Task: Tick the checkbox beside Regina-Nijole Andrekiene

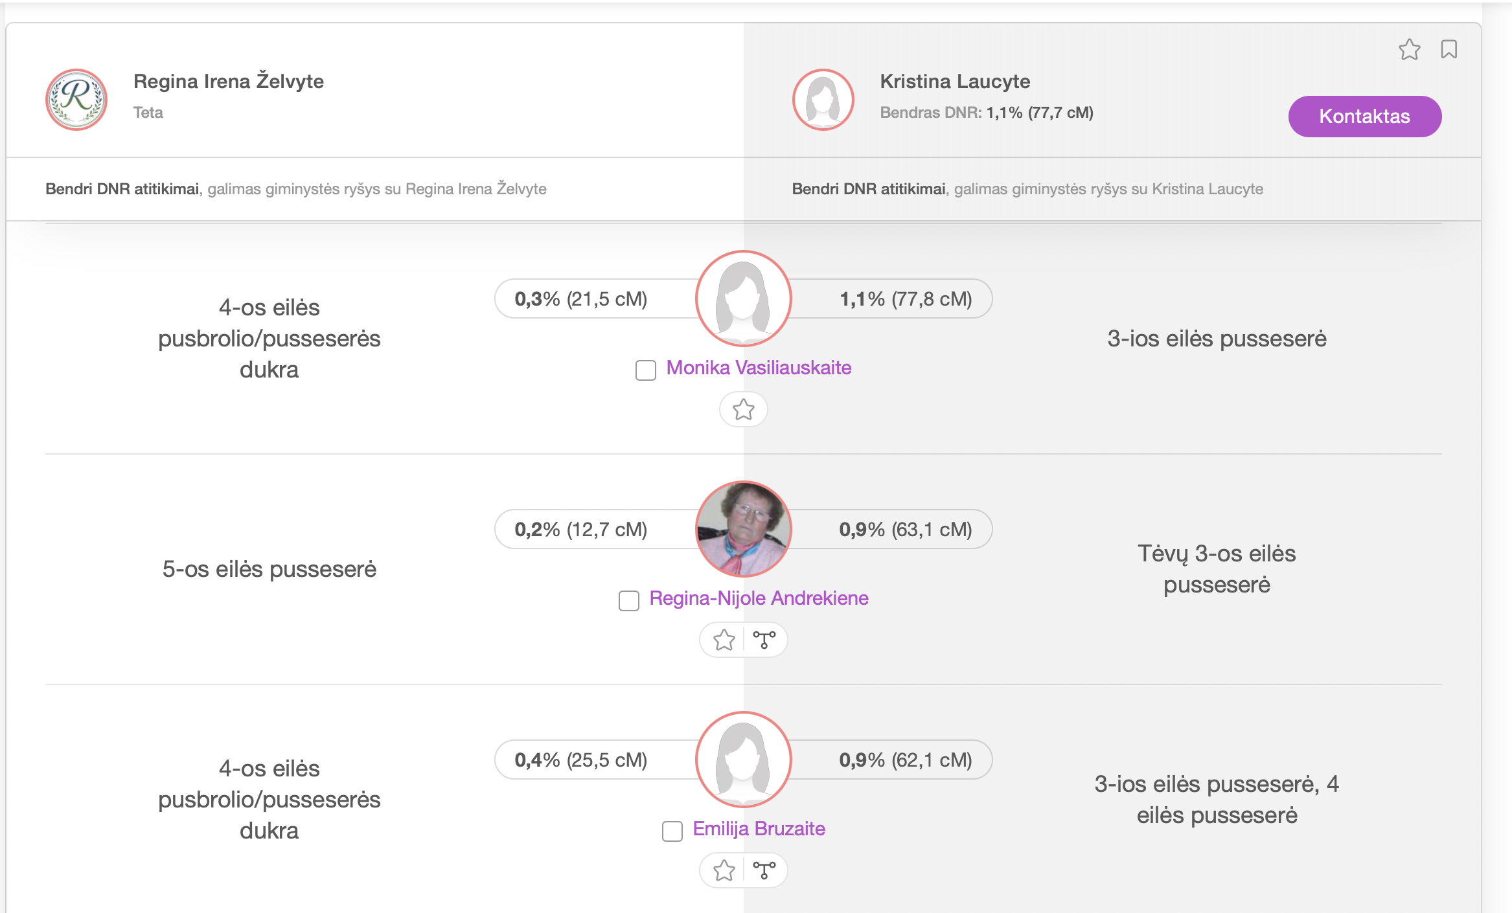Action: coord(628,601)
